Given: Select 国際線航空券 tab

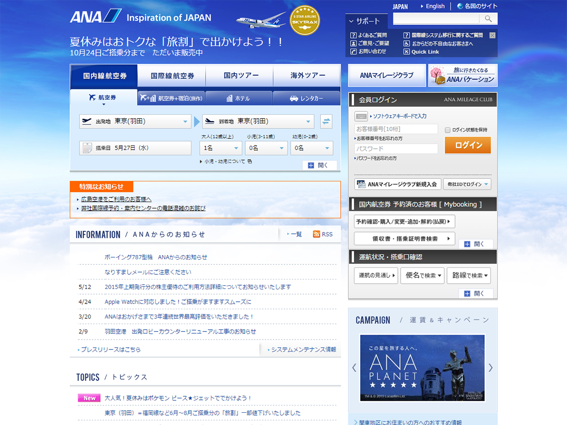Looking at the screenshot, I should [x=172, y=76].
